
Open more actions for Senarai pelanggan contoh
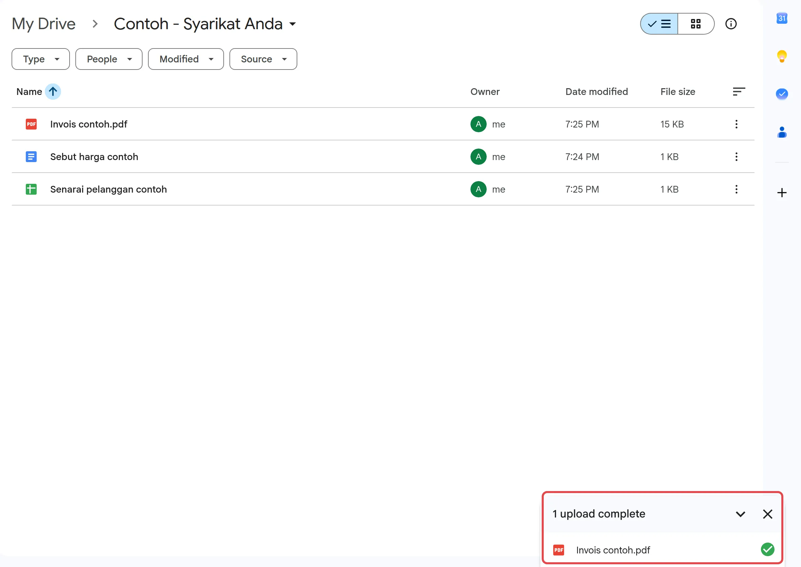(736, 189)
